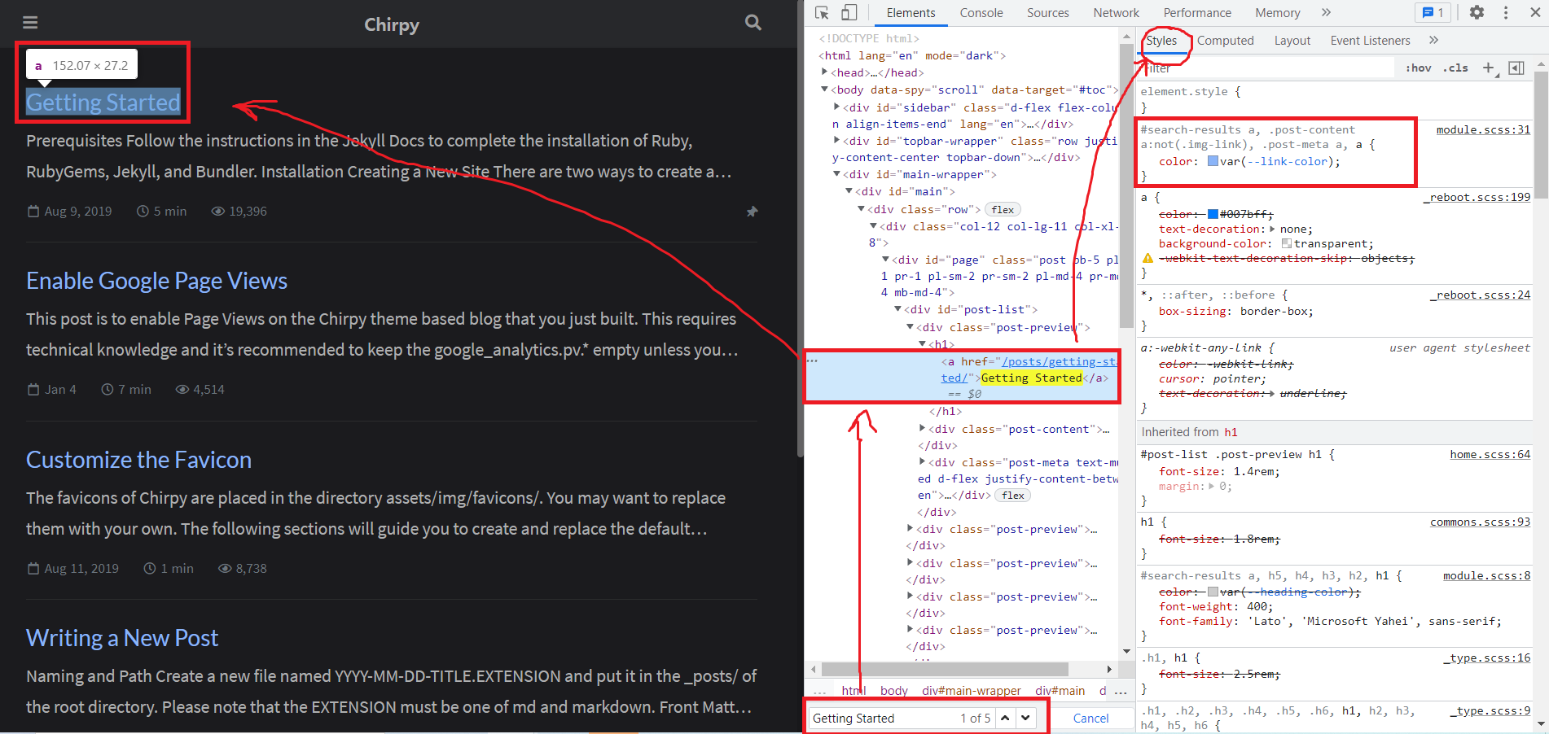Open the Computed tab
Viewport: 1549px width, 734px height.
pos(1225,40)
